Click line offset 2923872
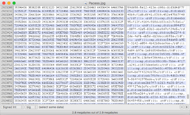This screenshot has height=115, width=190. (x=7, y=83)
